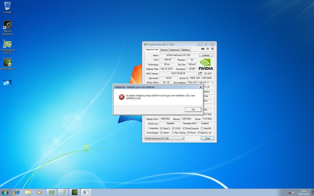Toggle the UEFI checkbox
Viewport: 314px width, 196px height.
click(x=205, y=74)
